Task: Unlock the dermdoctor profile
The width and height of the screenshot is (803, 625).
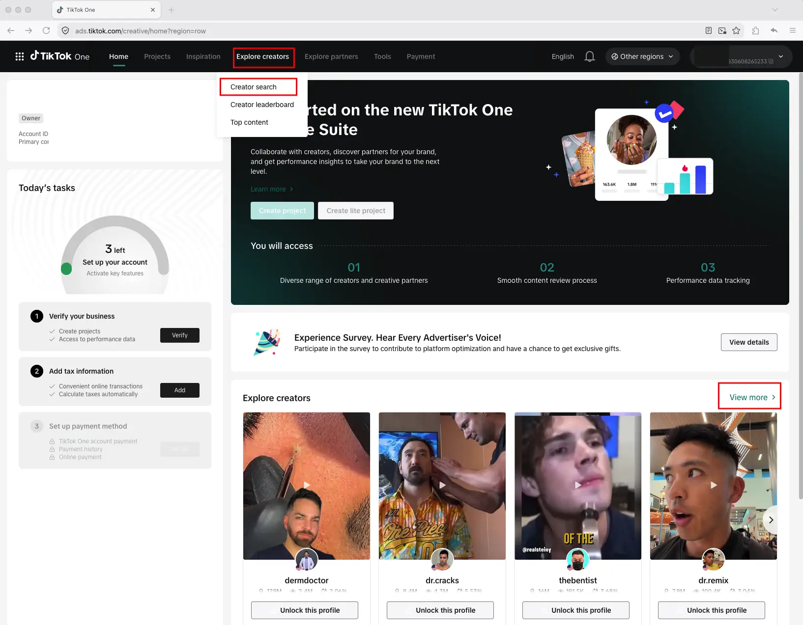Action: (x=305, y=610)
